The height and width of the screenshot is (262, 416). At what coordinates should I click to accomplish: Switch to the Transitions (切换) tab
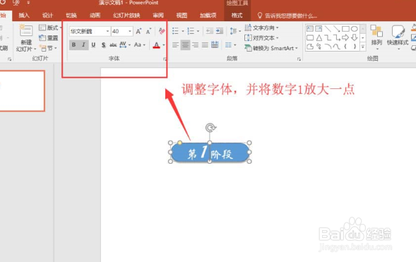coord(71,16)
